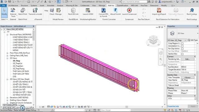Click in the keyword search input field

(x=134, y=2)
